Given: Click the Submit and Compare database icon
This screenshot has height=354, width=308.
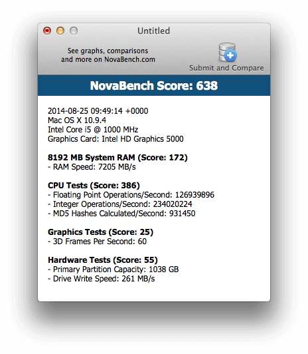Looking at the screenshot, I should click(x=228, y=52).
